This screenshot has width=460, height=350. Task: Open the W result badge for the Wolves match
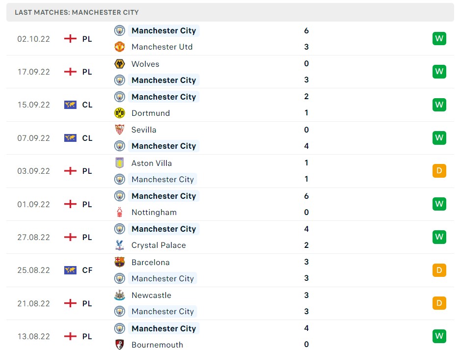pos(439,72)
